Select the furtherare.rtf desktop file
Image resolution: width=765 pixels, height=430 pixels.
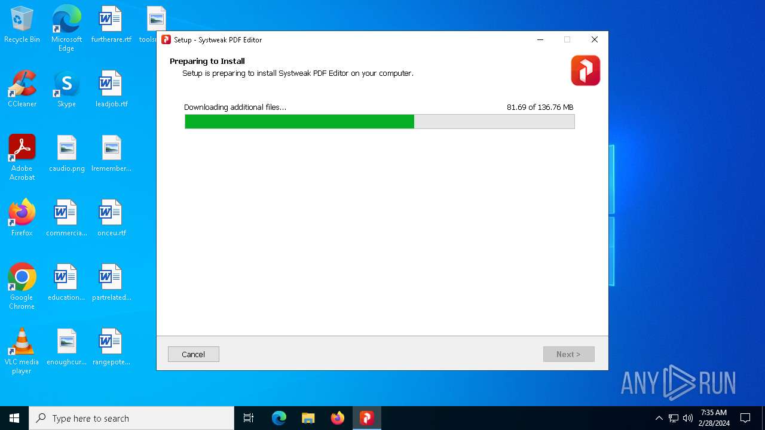(111, 25)
